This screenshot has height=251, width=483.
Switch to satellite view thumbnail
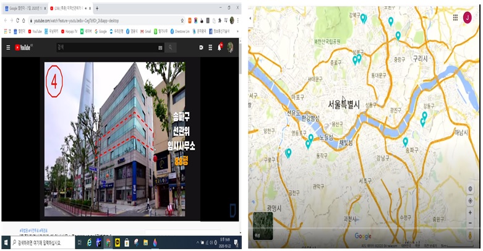pyautogui.click(x=263, y=226)
